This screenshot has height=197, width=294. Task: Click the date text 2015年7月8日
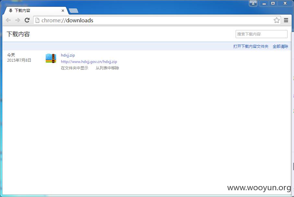(x=19, y=60)
